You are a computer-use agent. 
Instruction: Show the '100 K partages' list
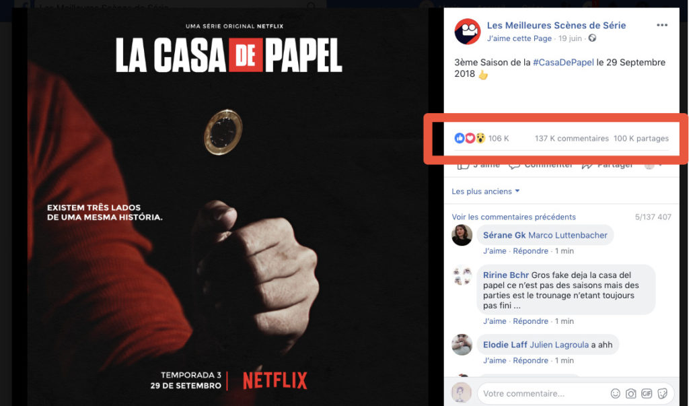(x=641, y=139)
